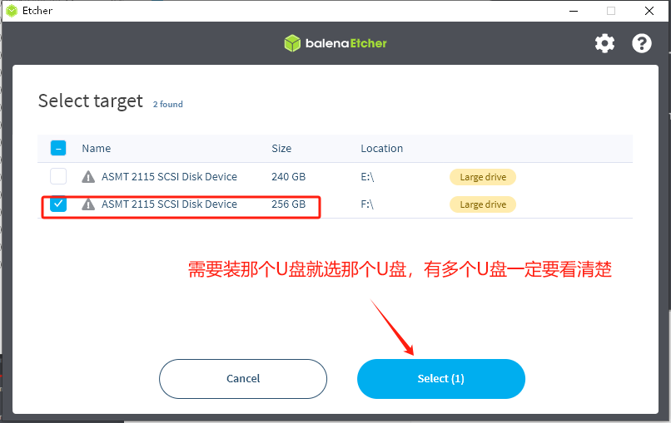Click the F:\ location cell
Viewport: 671px width, 423px height.
coord(367,204)
